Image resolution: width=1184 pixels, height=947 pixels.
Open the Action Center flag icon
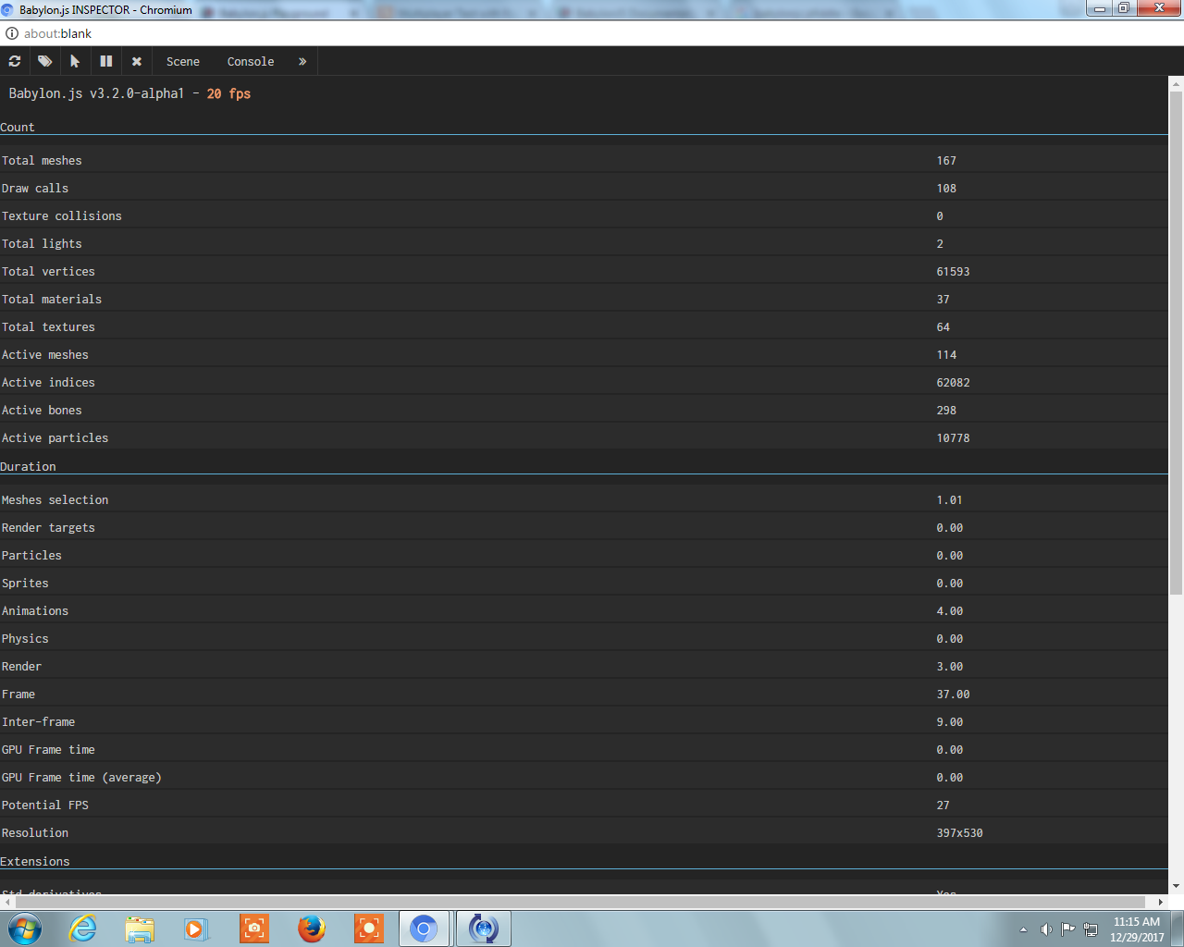[x=1068, y=929]
